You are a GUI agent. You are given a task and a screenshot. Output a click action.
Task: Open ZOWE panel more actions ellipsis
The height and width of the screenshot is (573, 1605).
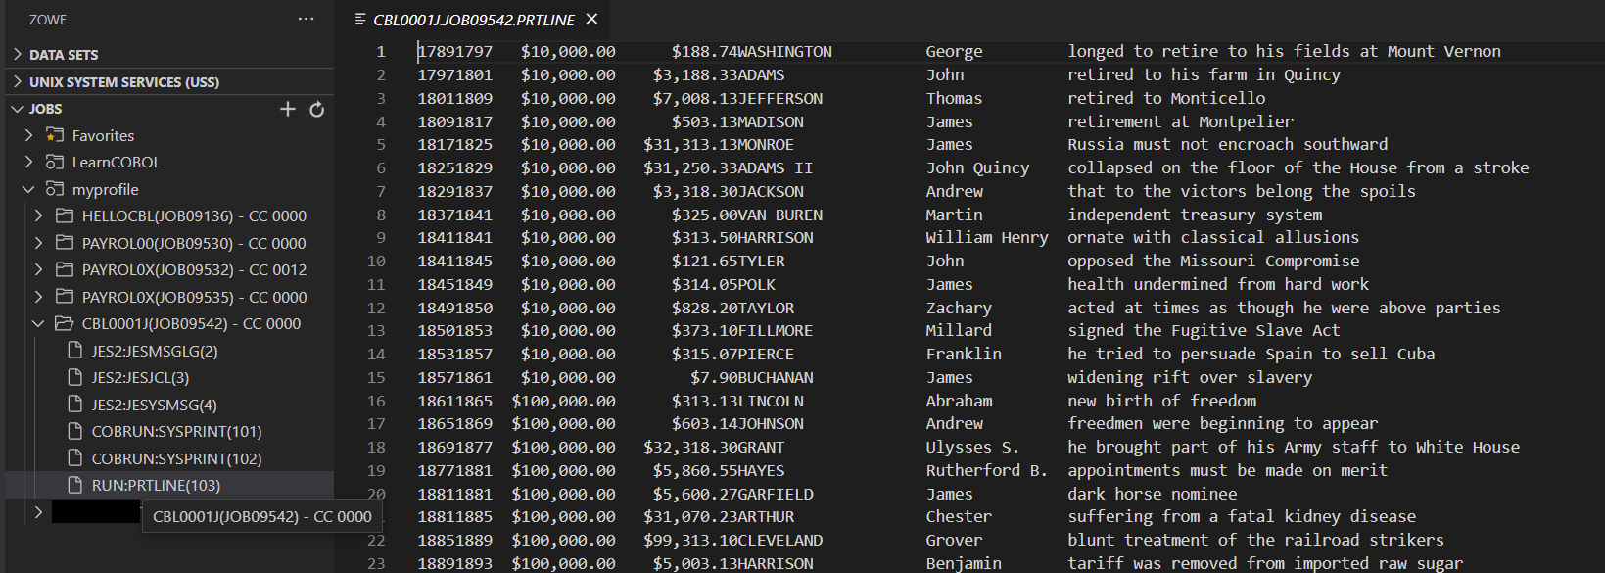click(306, 19)
